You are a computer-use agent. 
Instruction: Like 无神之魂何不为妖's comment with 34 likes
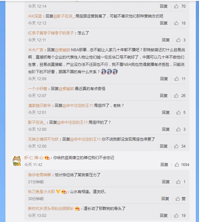coord(176,146)
